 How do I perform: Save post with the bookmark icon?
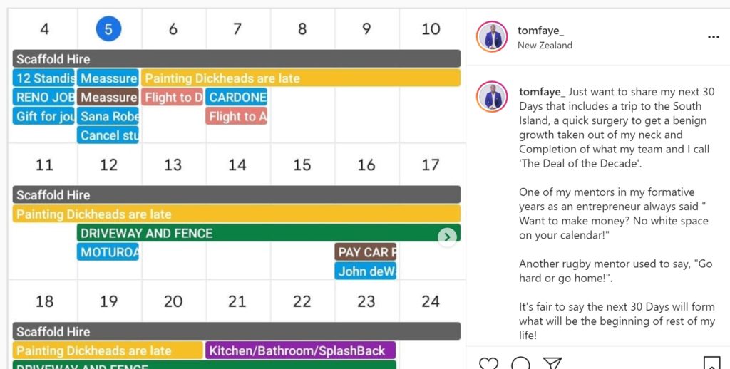tap(712, 363)
